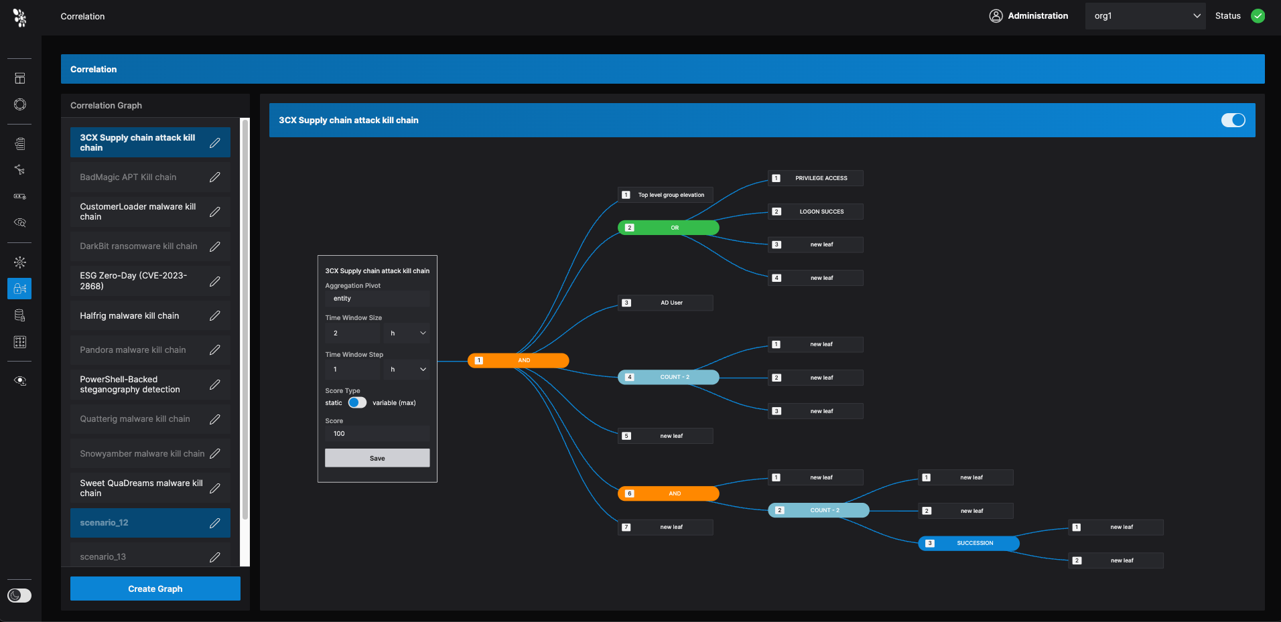The width and height of the screenshot is (1281, 622).
Task: Save the graph settings with the Save button
Action: (x=377, y=458)
